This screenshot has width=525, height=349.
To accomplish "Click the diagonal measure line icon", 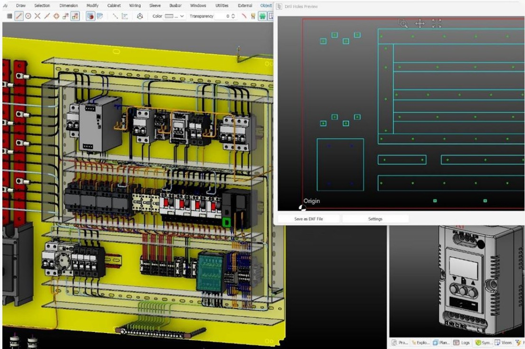I will tap(115, 16).
